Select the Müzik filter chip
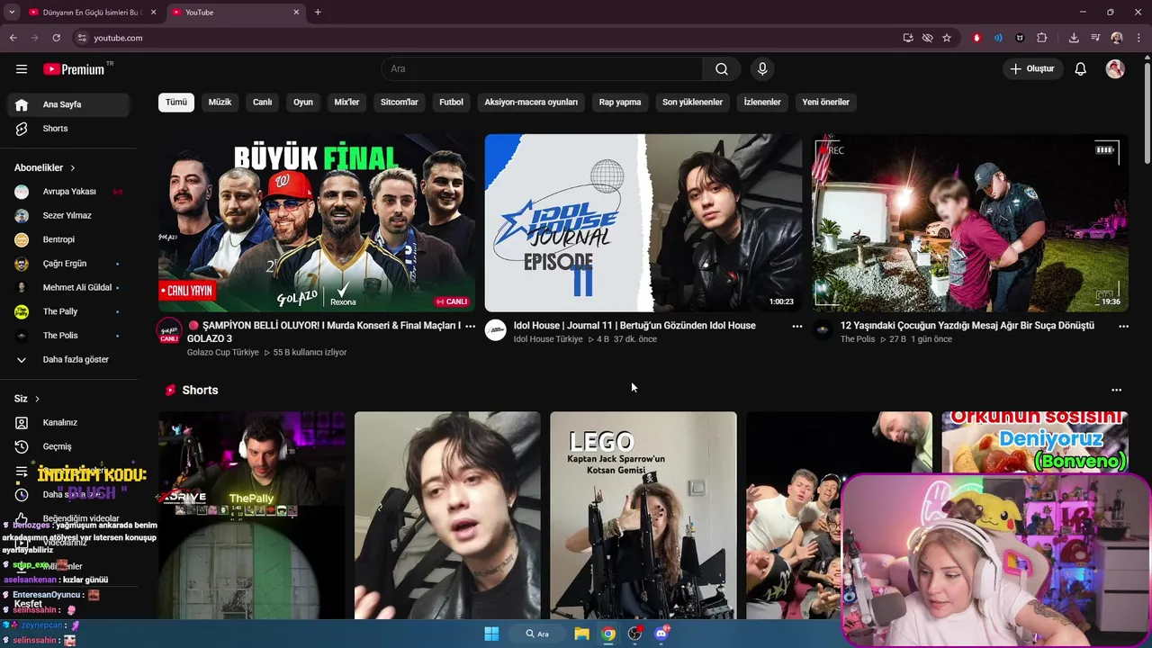Screen dimensions: 1152x648 pos(220,102)
